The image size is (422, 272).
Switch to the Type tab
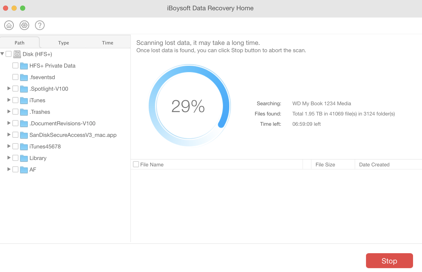pos(64,43)
